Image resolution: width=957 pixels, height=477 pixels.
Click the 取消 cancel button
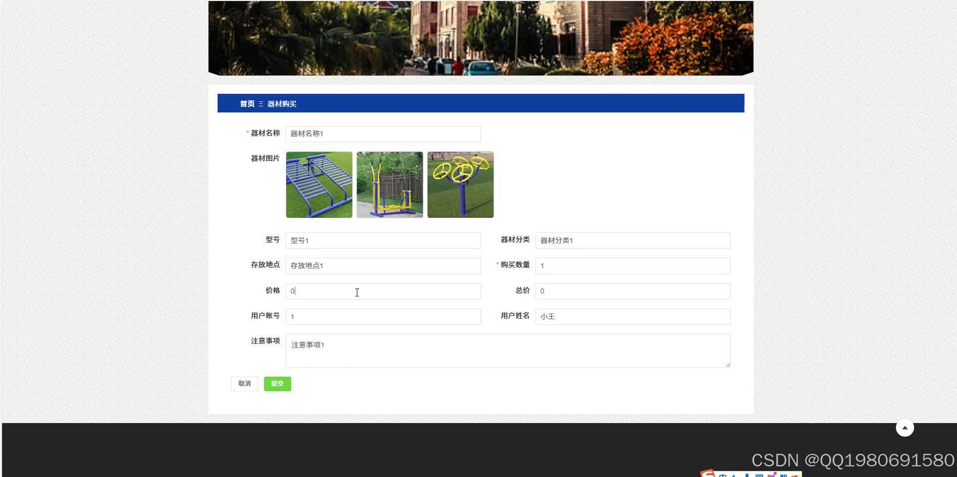[244, 383]
